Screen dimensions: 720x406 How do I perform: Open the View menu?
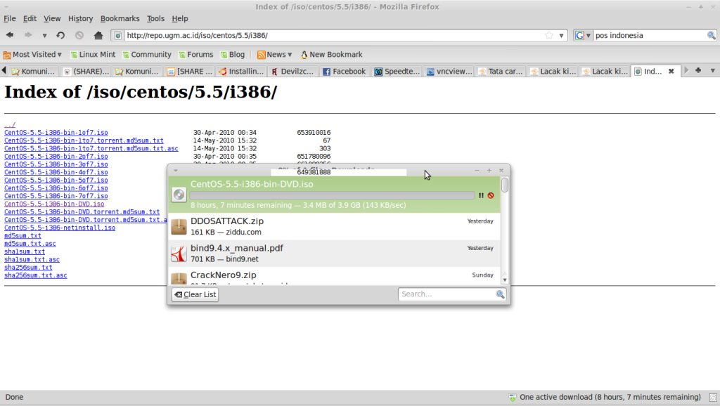pyautogui.click(x=52, y=19)
